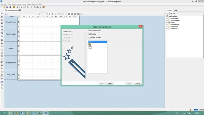
Task: Select the Rectangle shape in element palette
Action: (x=2, y=50)
